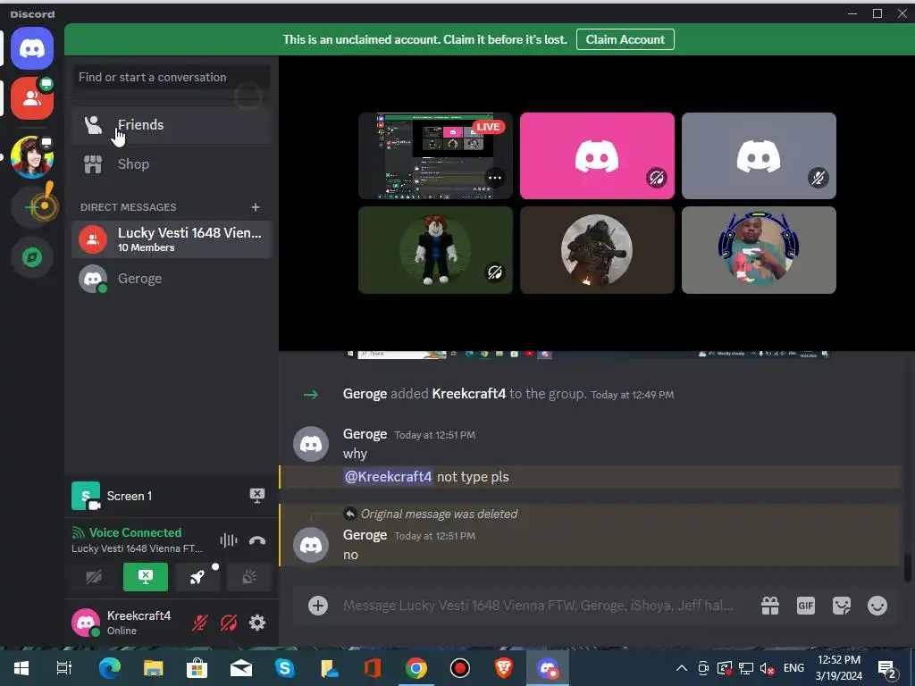Click Voice Connected status text
This screenshot has height=686, width=915.
(135, 532)
